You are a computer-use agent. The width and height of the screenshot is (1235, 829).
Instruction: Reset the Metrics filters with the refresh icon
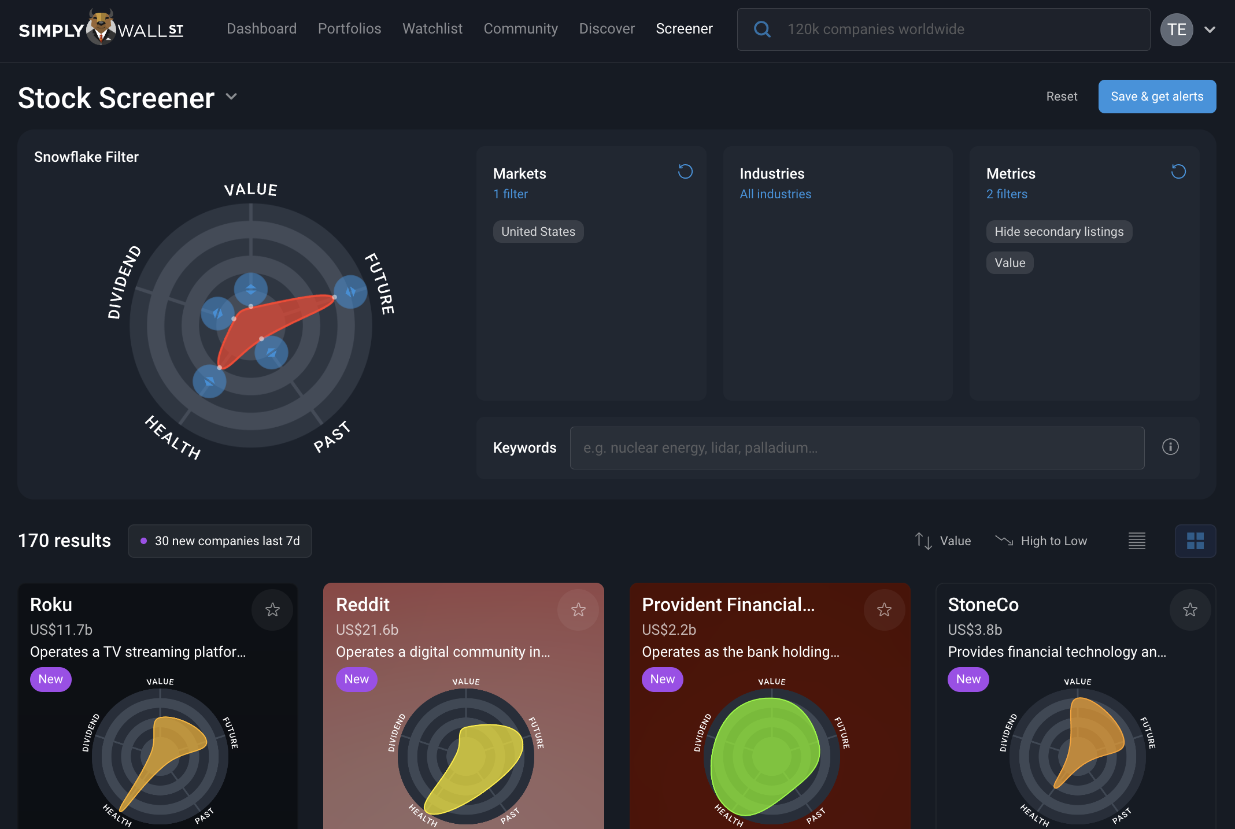point(1178,172)
